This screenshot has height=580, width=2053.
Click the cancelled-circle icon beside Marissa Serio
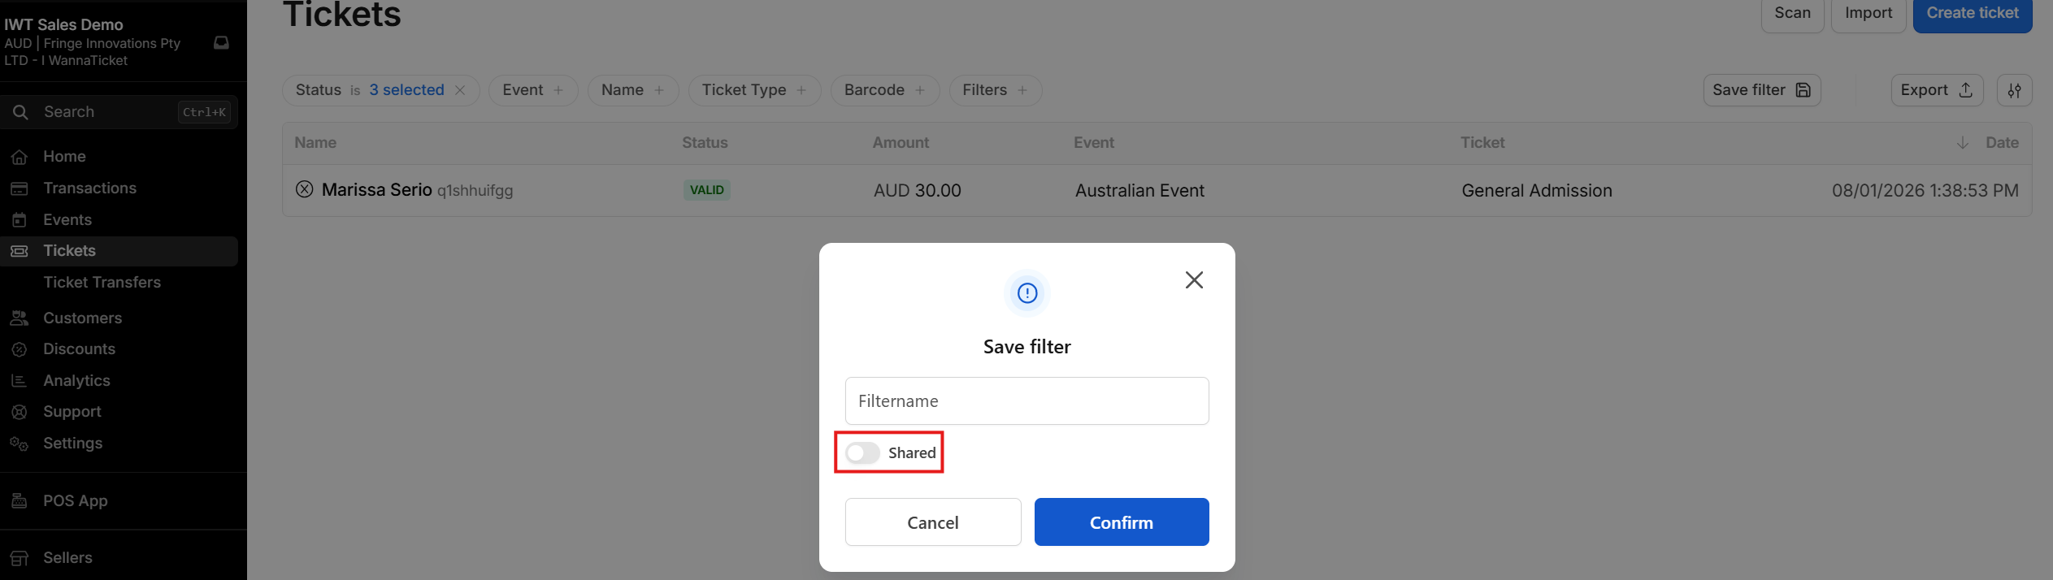coord(304,189)
